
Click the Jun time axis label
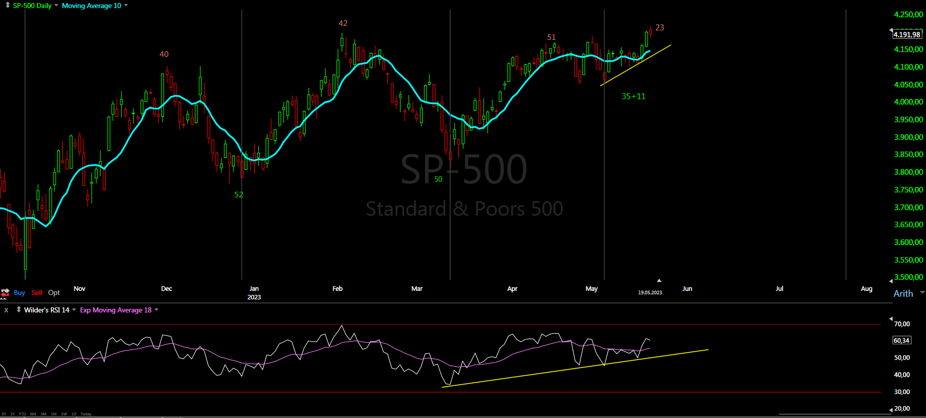click(x=687, y=288)
